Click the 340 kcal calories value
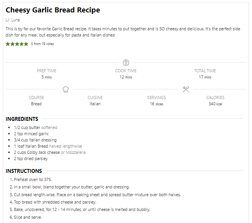This screenshot has width=252, height=223. [x=215, y=104]
